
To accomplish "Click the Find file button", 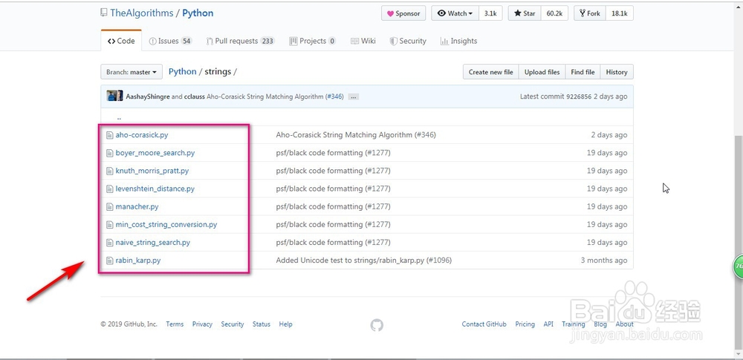I will (x=583, y=72).
